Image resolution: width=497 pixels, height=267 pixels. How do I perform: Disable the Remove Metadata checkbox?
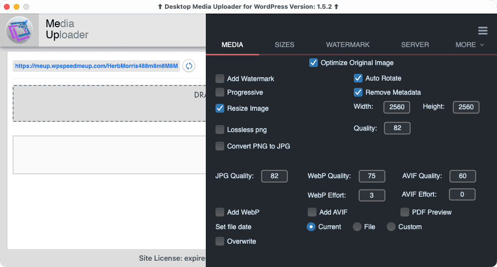pos(358,92)
